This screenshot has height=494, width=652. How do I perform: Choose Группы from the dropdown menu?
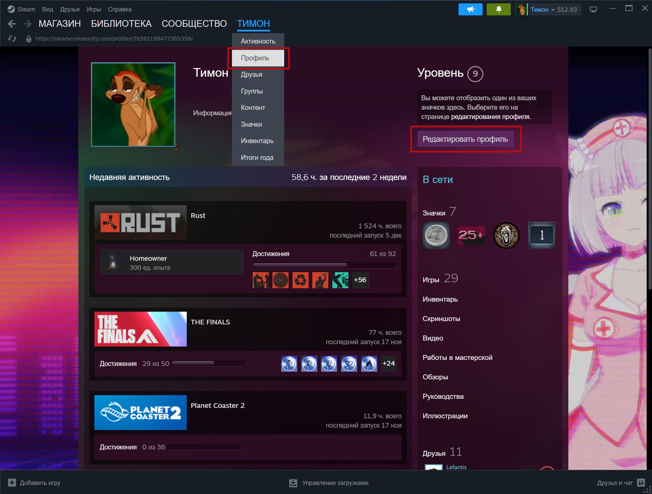[x=258, y=91]
